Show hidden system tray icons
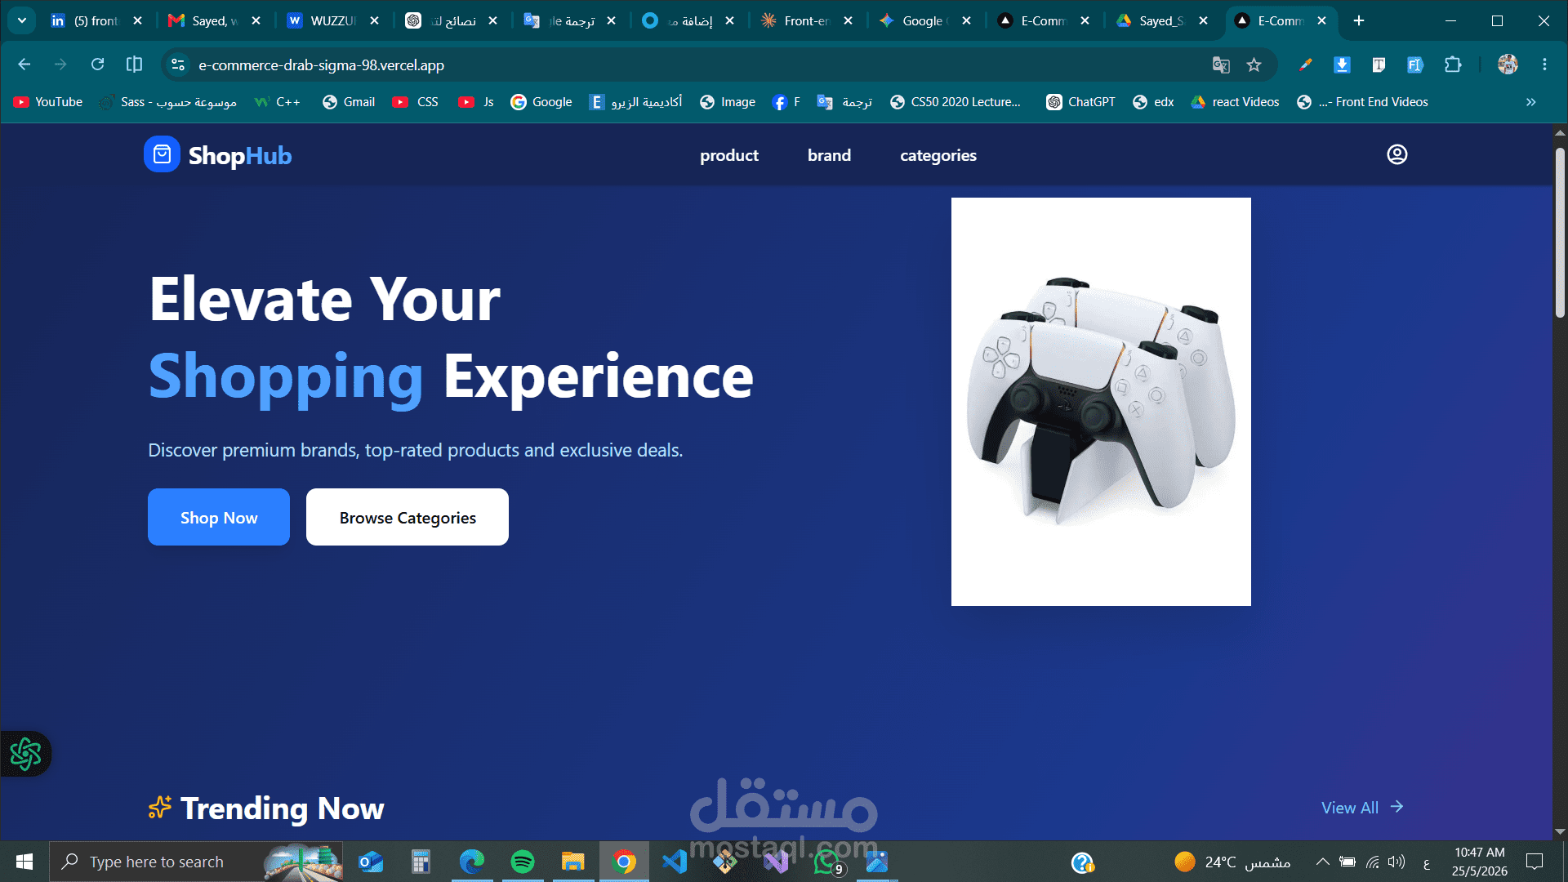The image size is (1568, 882). click(1322, 862)
